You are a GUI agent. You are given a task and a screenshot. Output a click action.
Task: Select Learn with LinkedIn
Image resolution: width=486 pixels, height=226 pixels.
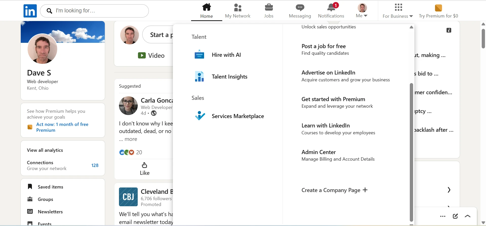click(x=338, y=129)
